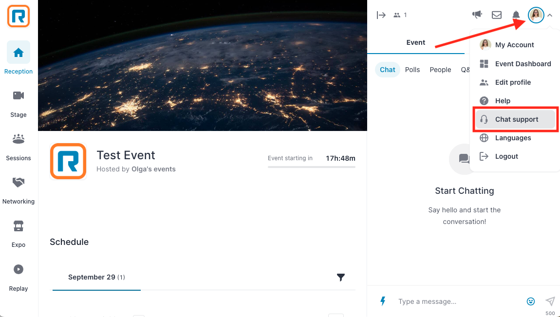Image resolution: width=560 pixels, height=317 pixels.
Task: Go to the Stage section
Action: point(18,104)
